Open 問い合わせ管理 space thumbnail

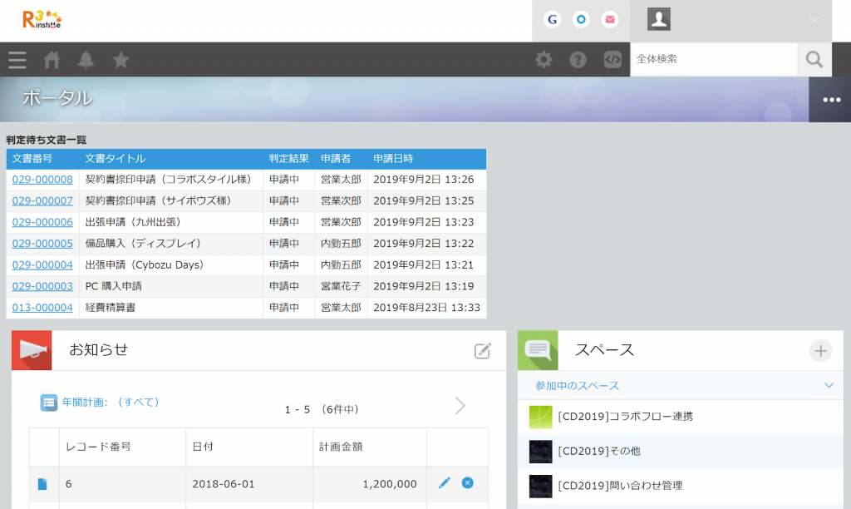(540, 487)
